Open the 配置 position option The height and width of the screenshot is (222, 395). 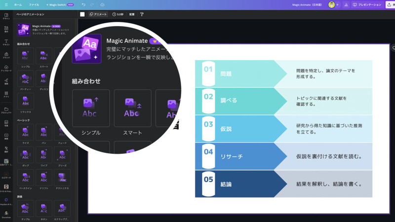pos(132,14)
